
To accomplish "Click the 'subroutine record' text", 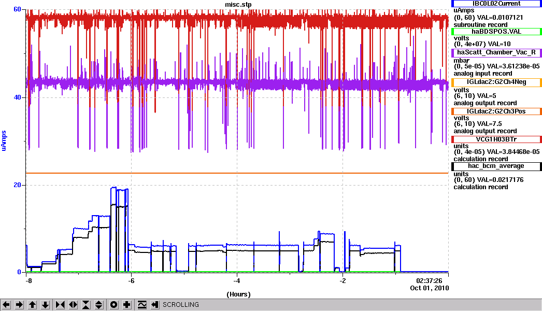I will click(x=480, y=25).
